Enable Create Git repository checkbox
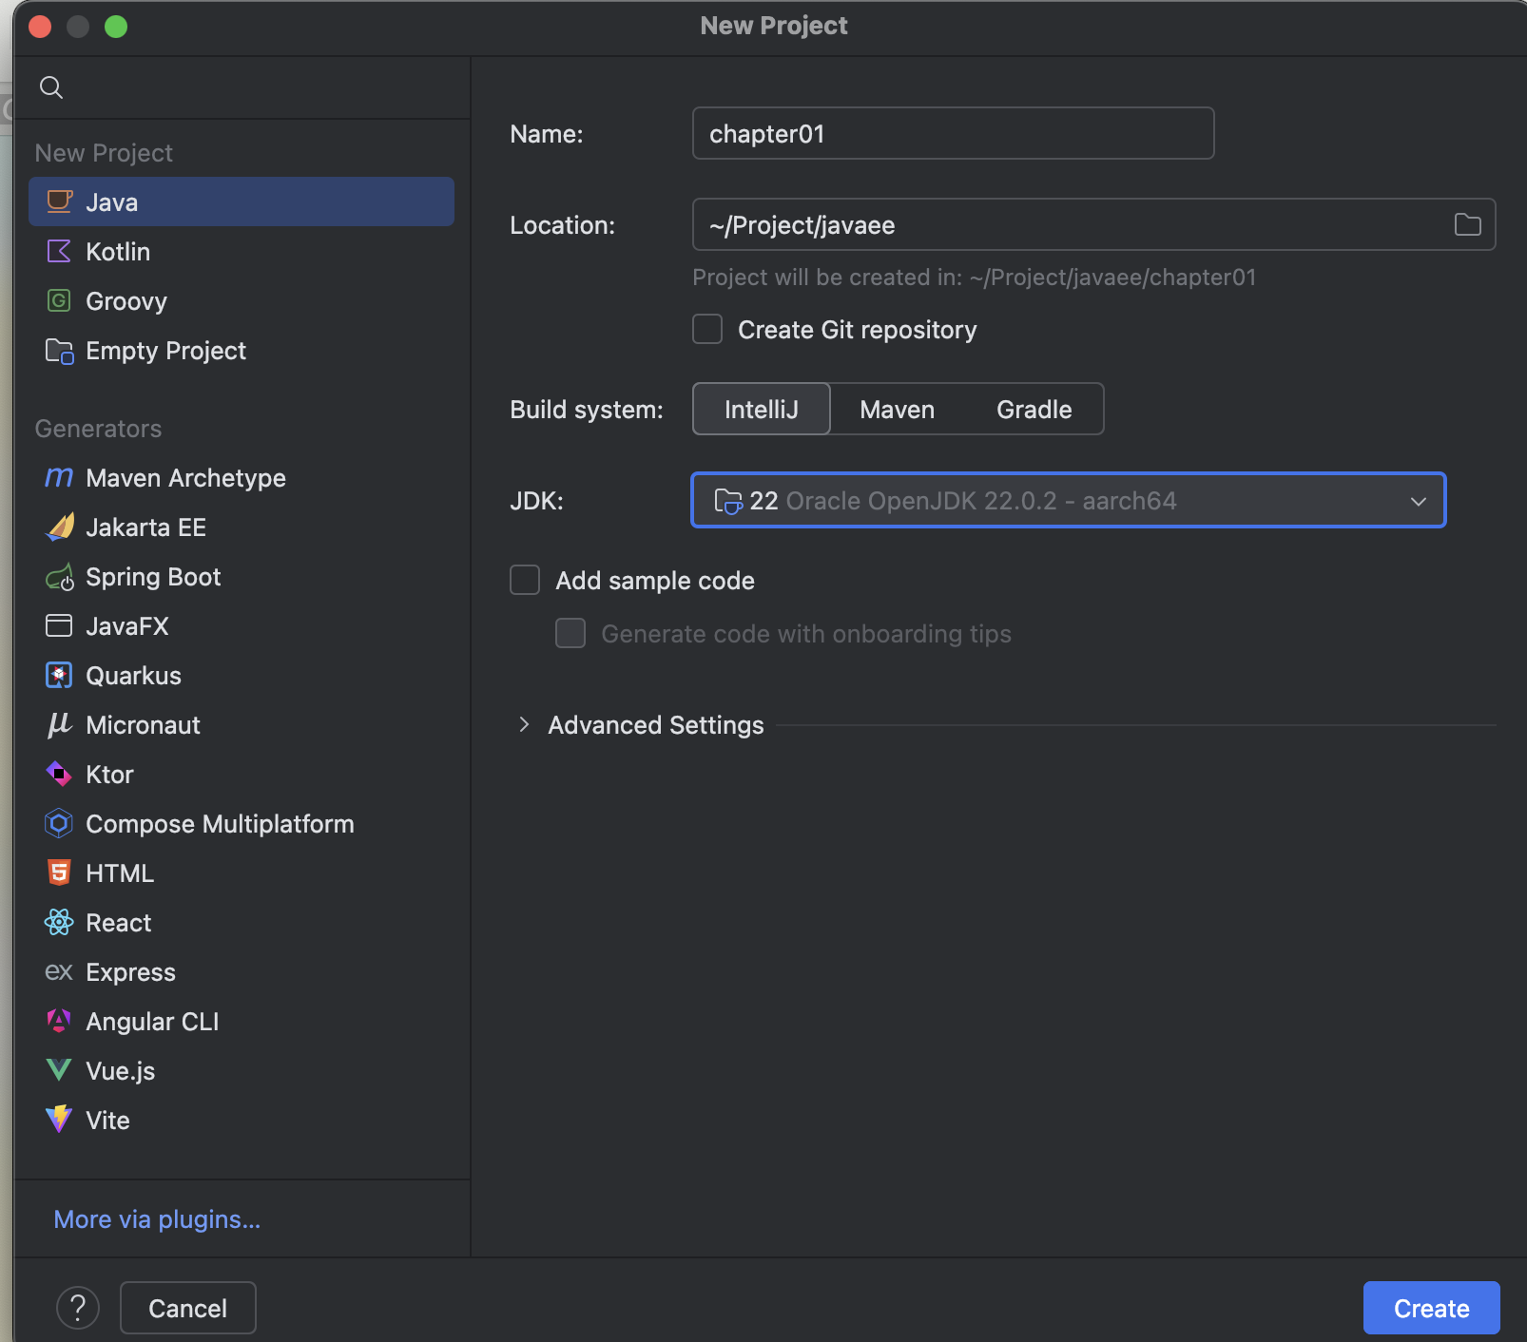Screen dimensions: 1527x1342 pyautogui.click(x=707, y=329)
